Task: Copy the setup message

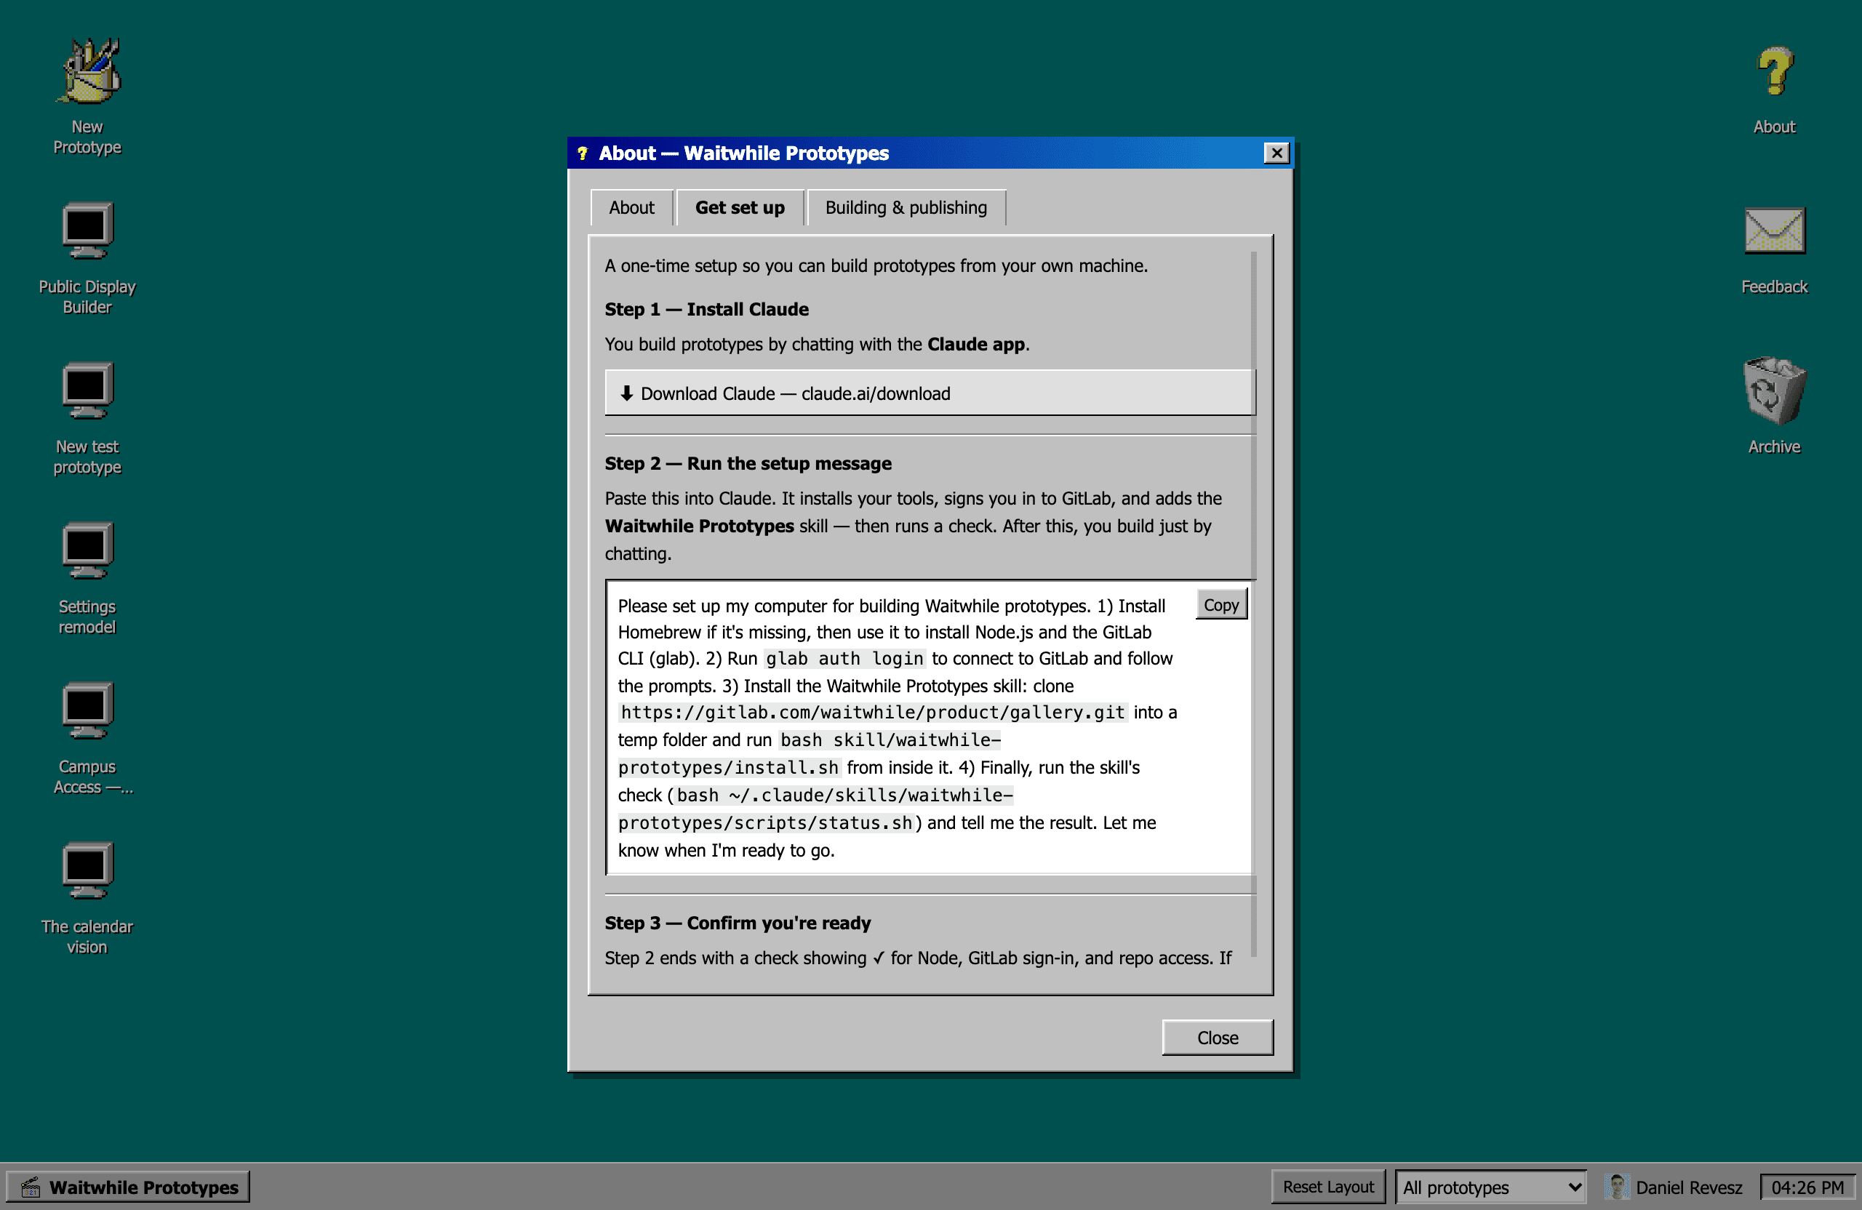Action: [x=1220, y=604]
